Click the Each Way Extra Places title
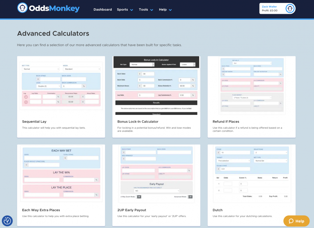314x228 pixels. (x=41, y=210)
